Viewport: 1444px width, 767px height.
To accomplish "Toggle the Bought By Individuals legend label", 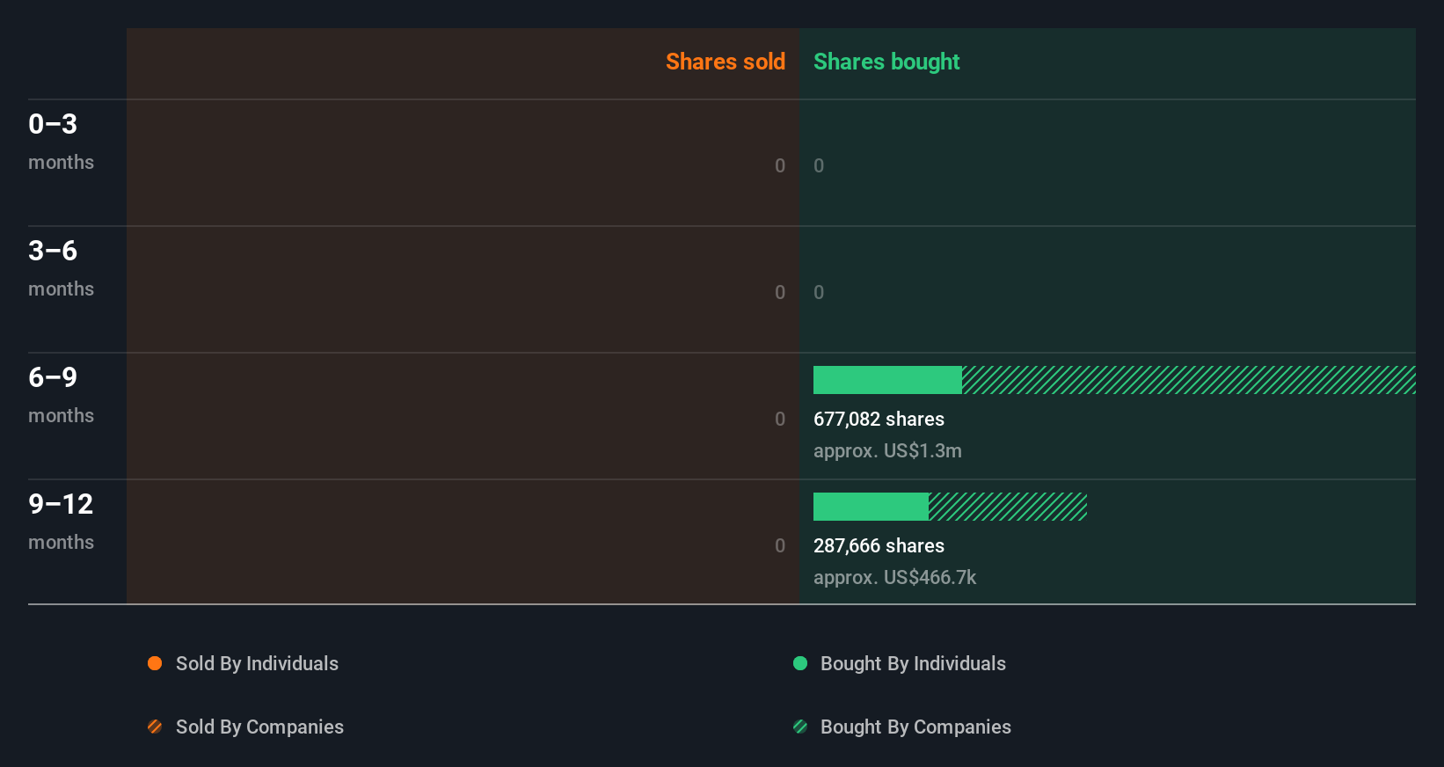I will (913, 663).
